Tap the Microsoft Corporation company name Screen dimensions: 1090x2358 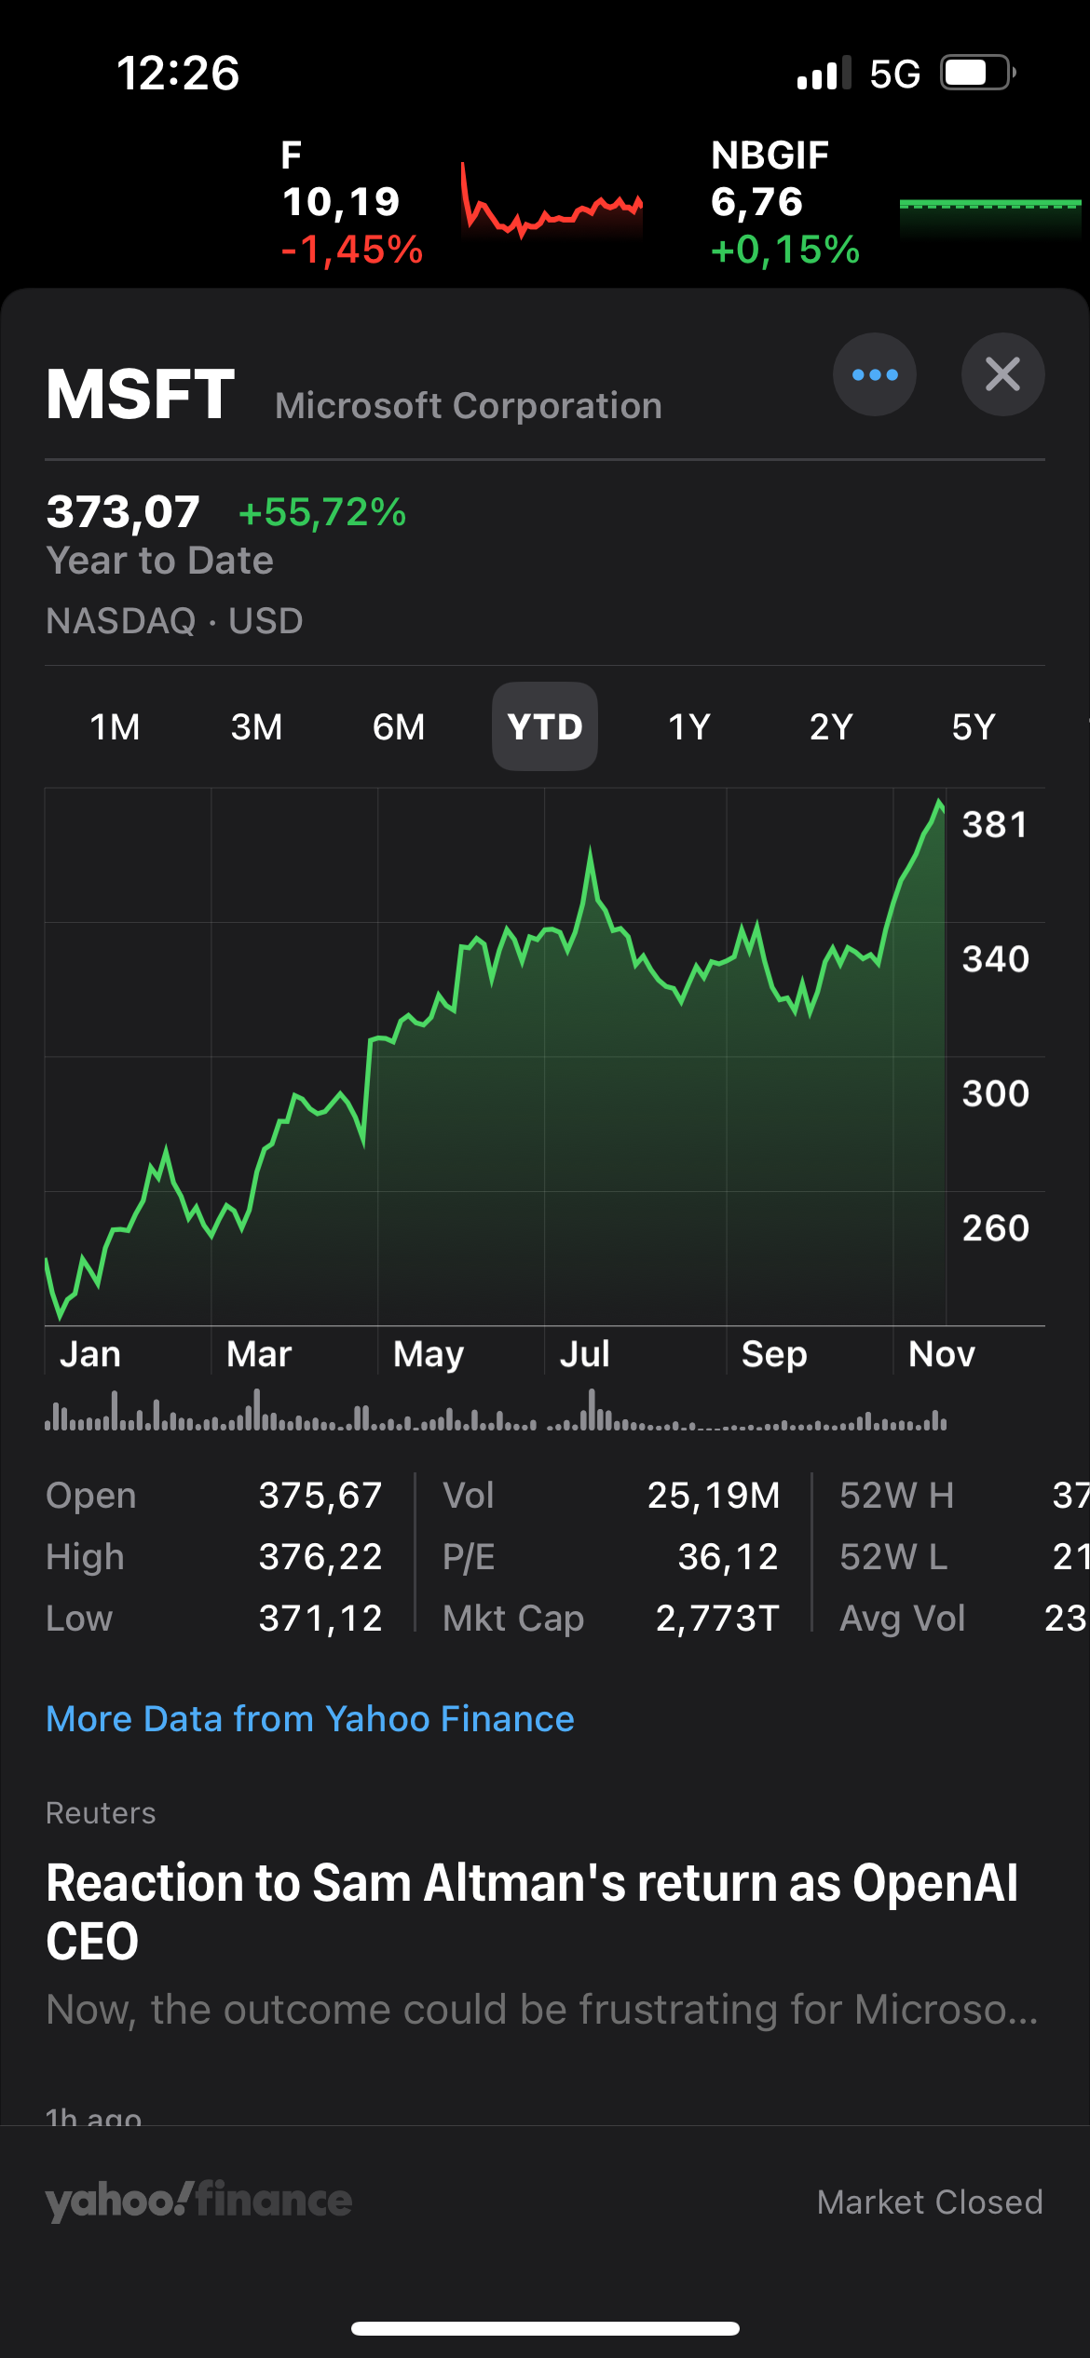(469, 406)
